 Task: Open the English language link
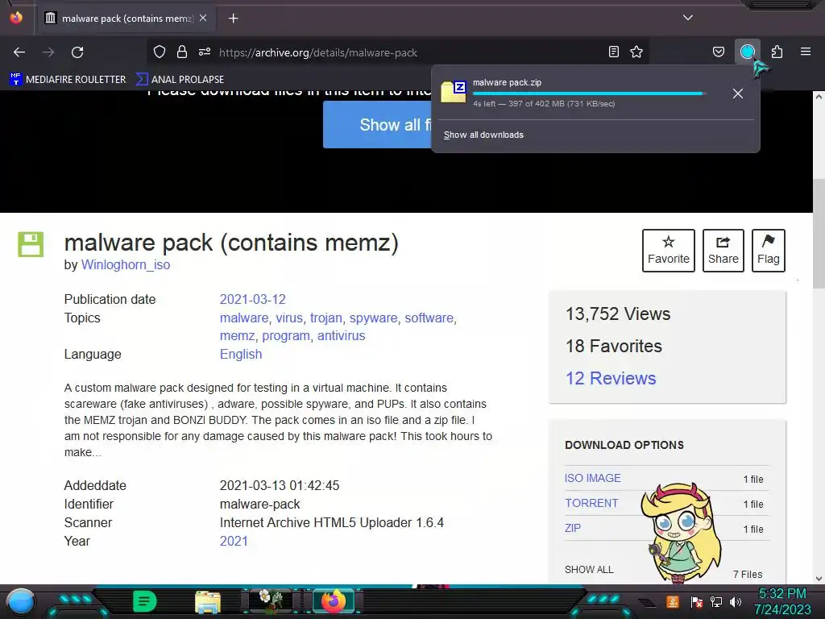pos(240,355)
